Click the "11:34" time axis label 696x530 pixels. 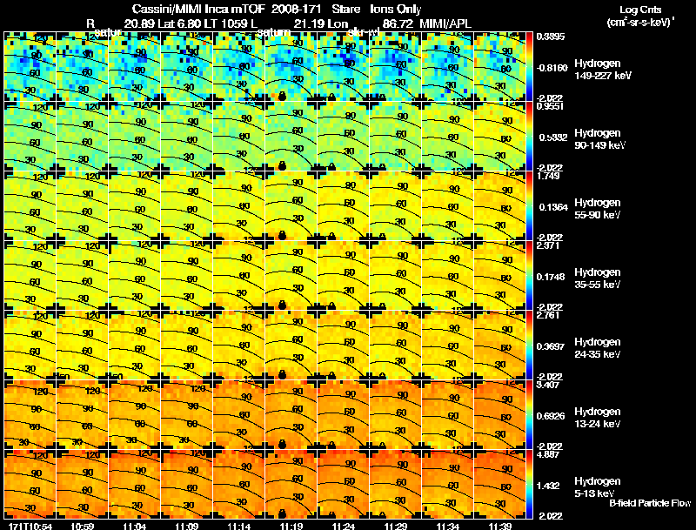click(447, 526)
